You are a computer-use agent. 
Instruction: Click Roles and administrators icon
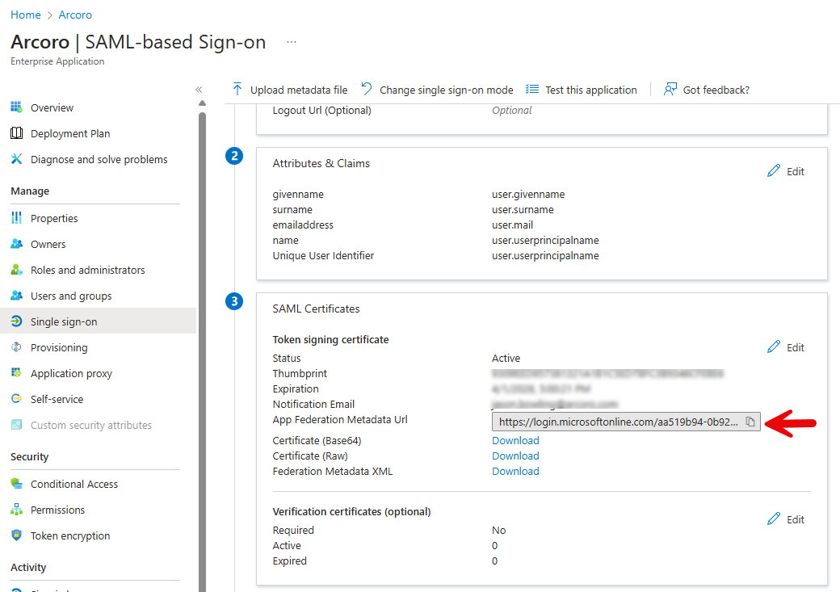coord(17,270)
